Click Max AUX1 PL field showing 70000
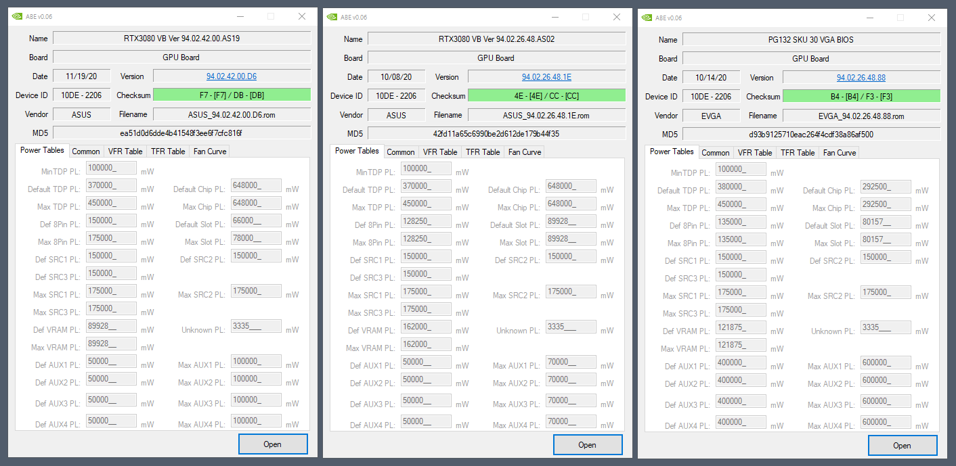The image size is (956, 466). point(571,362)
